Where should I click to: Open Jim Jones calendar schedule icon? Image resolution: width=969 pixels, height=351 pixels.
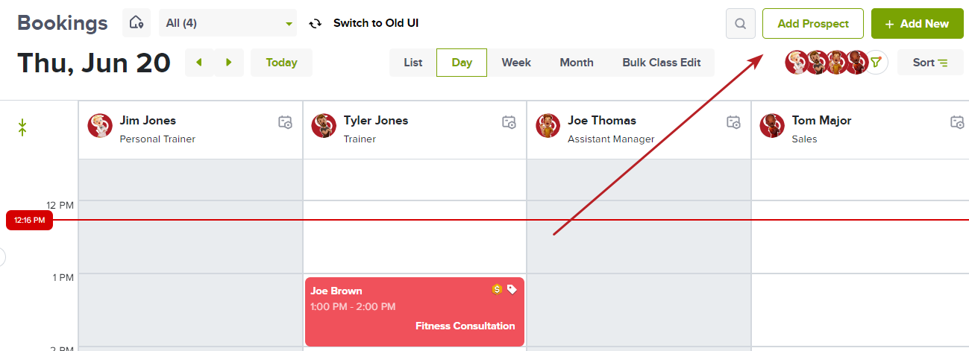(285, 121)
